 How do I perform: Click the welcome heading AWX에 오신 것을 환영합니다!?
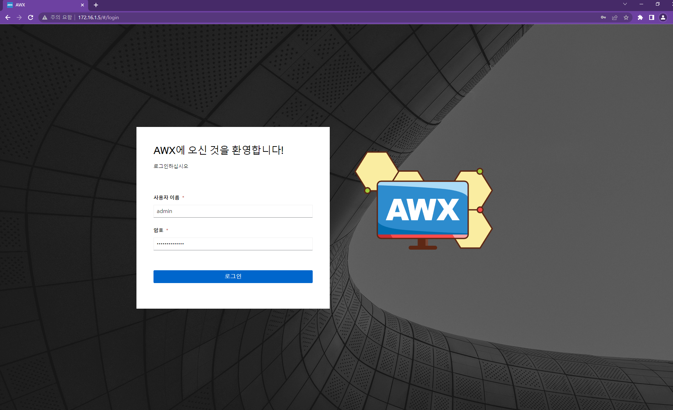coord(219,150)
